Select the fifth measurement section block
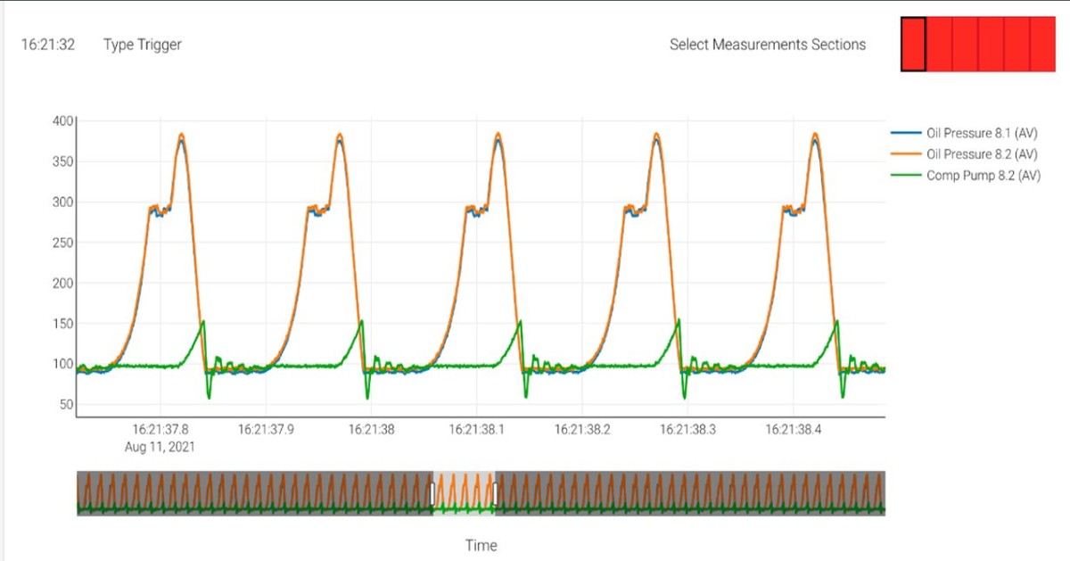1070x561 pixels. click(x=1016, y=44)
